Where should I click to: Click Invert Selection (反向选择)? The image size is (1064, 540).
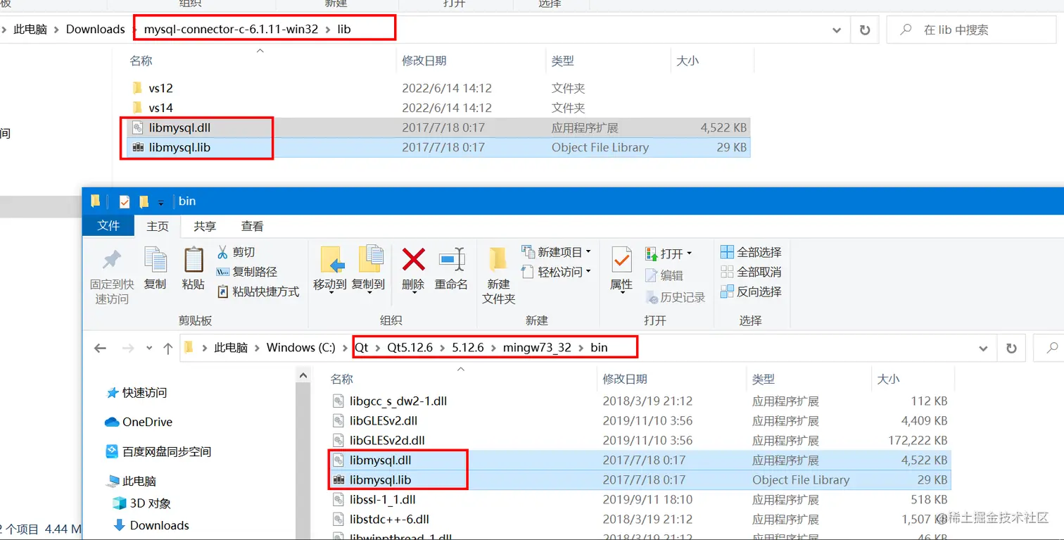pyautogui.click(x=752, y=291)
